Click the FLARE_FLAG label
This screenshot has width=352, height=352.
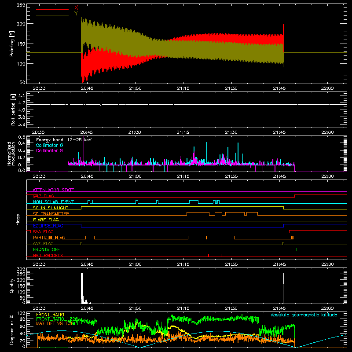click(46, 220)
